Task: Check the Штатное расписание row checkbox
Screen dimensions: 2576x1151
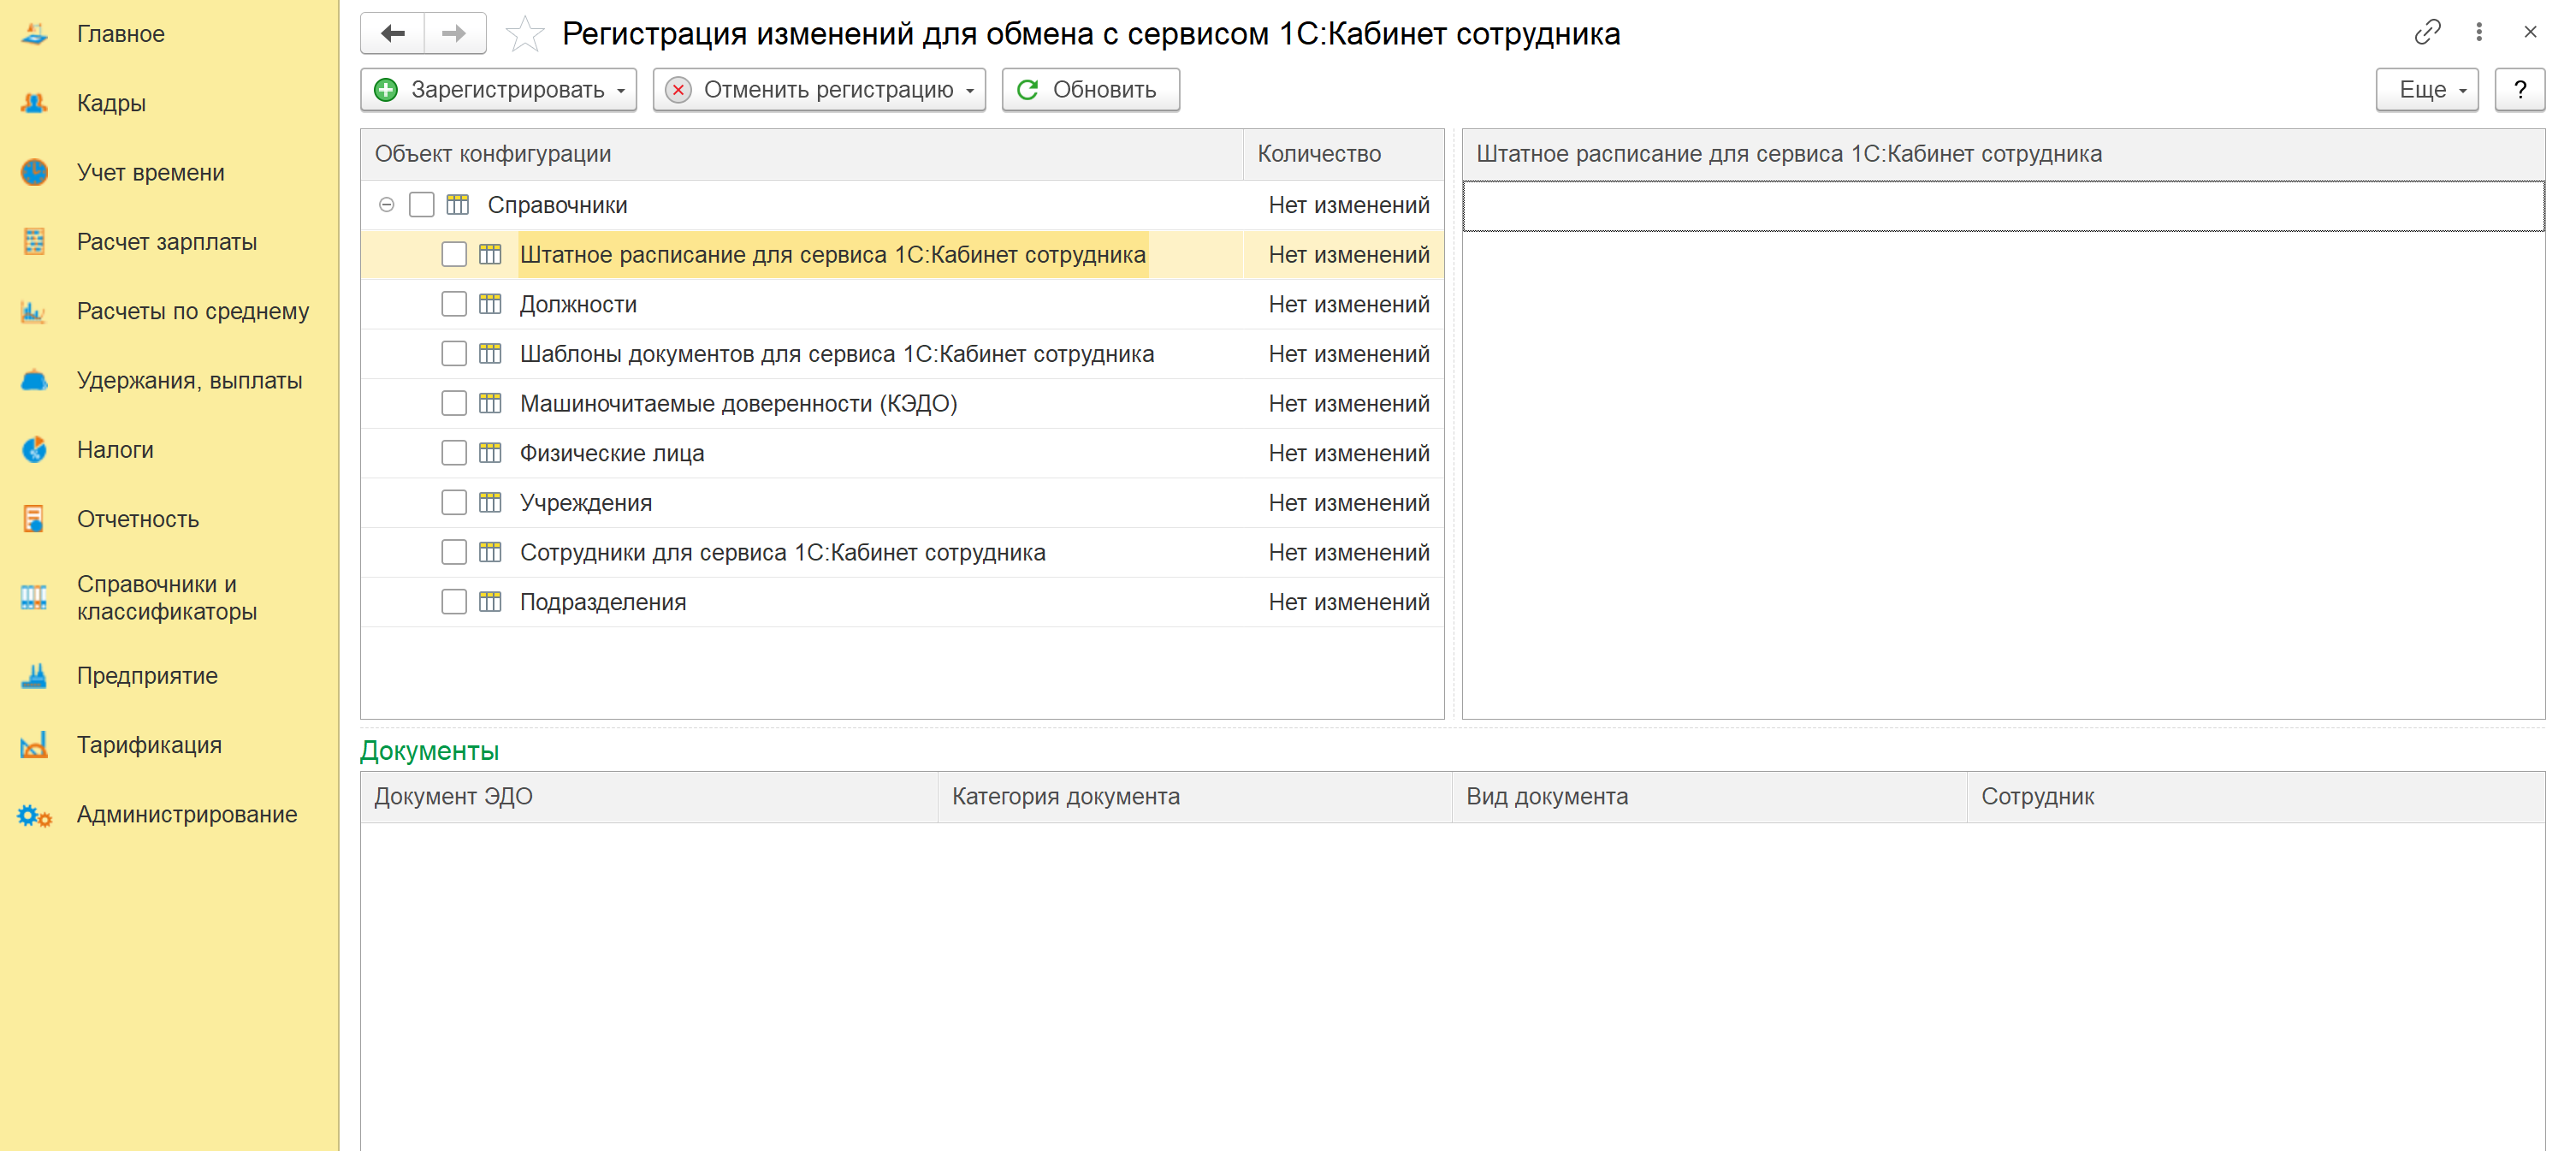Action: coord(454,255)
